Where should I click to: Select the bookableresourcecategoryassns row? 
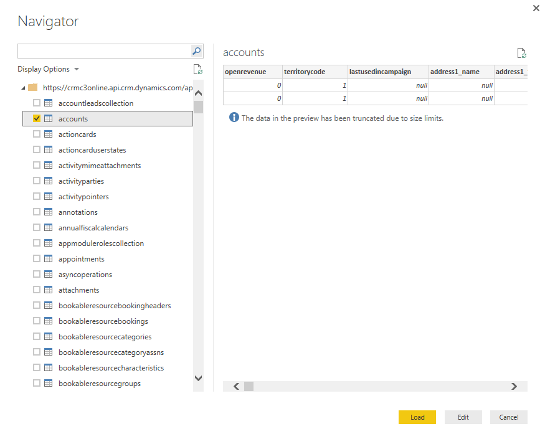(x=108, y=352)
